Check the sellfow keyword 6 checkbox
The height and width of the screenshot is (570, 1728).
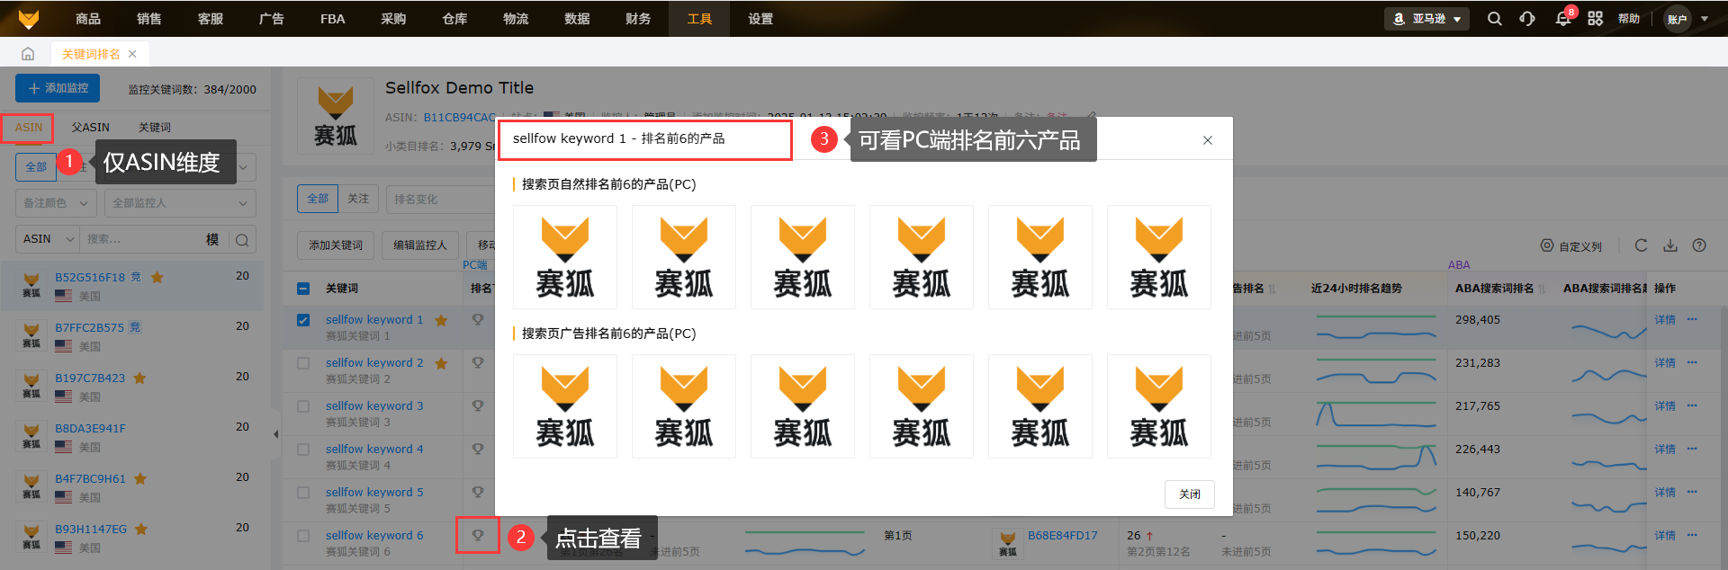point(303,536)
